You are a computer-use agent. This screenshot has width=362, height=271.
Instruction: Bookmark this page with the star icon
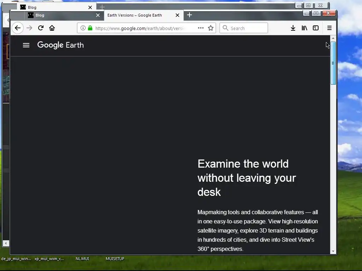[211, 28]
